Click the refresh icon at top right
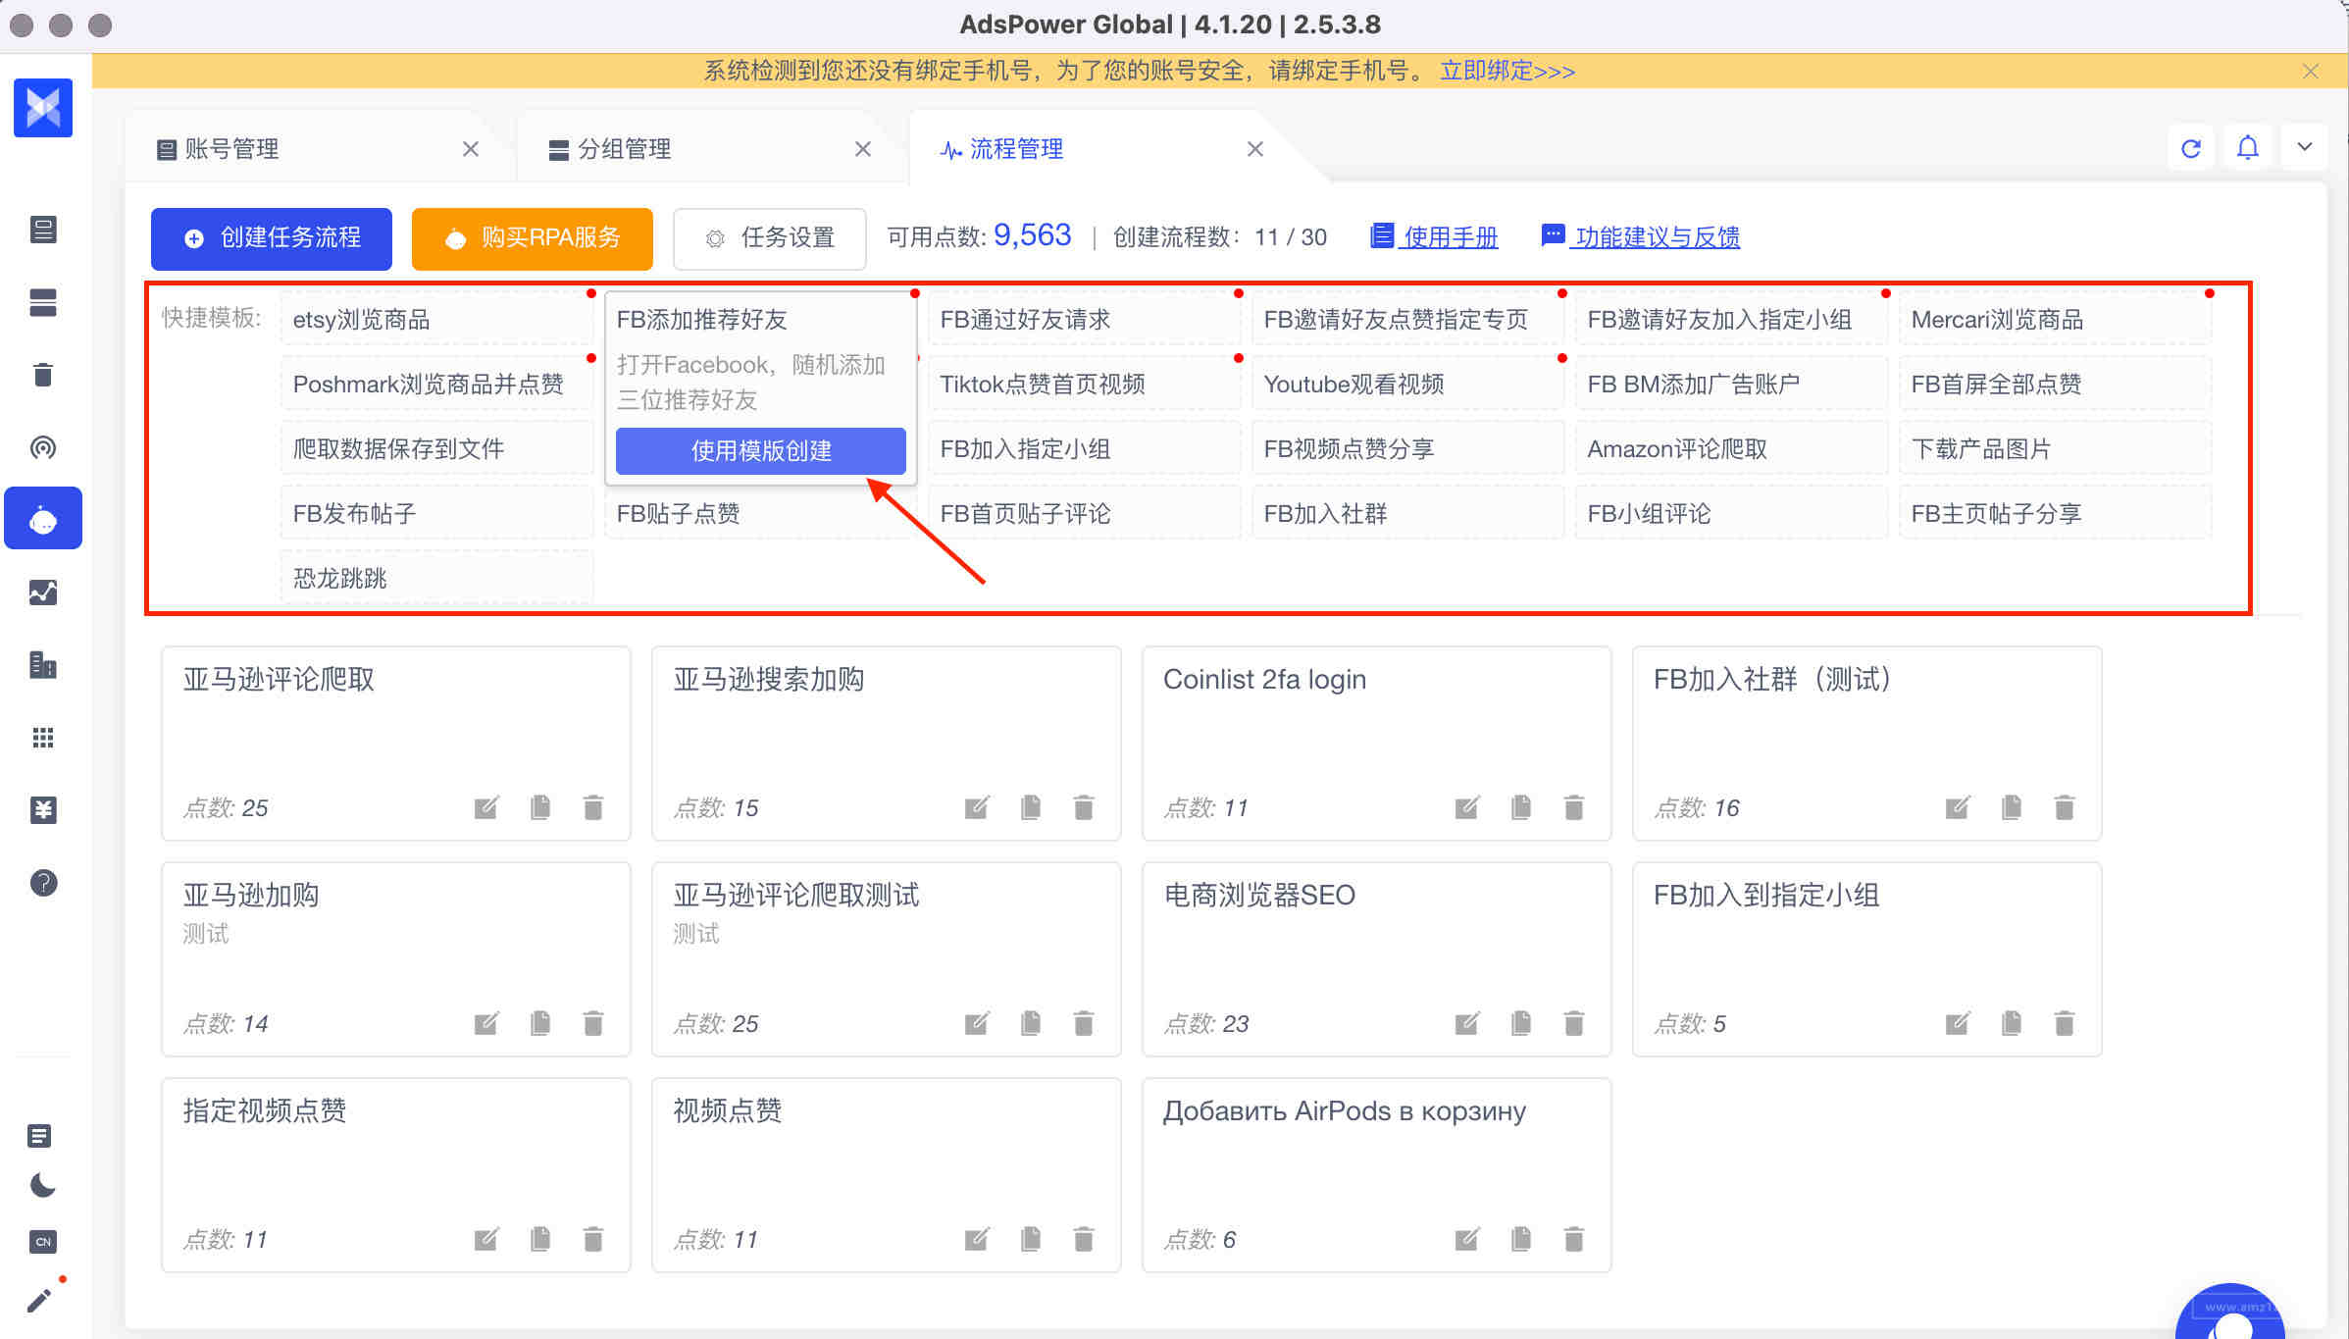Image resolution: width=2349 pixels, height=1339 pixels. (2191, 148)
